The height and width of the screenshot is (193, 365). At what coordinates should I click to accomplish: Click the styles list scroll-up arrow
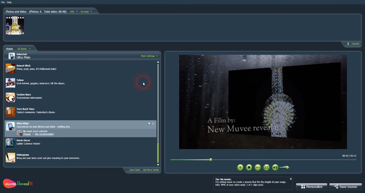coord(158,62)
